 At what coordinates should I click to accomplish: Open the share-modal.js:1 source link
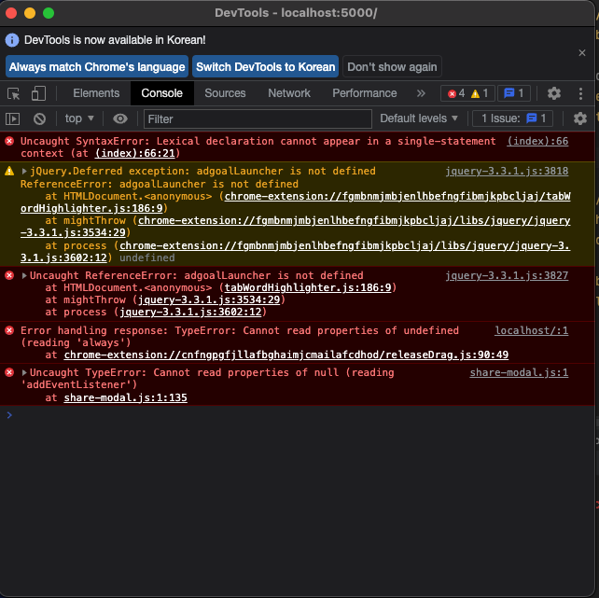point(519,372)
